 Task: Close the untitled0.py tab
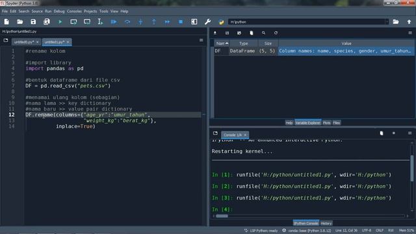(x=38, y=42)
